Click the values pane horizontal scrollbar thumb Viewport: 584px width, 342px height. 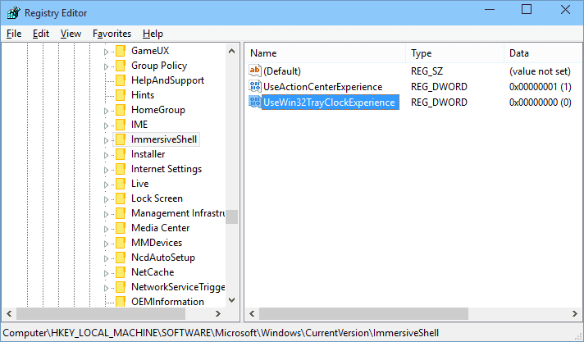pyautogui.click(x=363, y=313)
